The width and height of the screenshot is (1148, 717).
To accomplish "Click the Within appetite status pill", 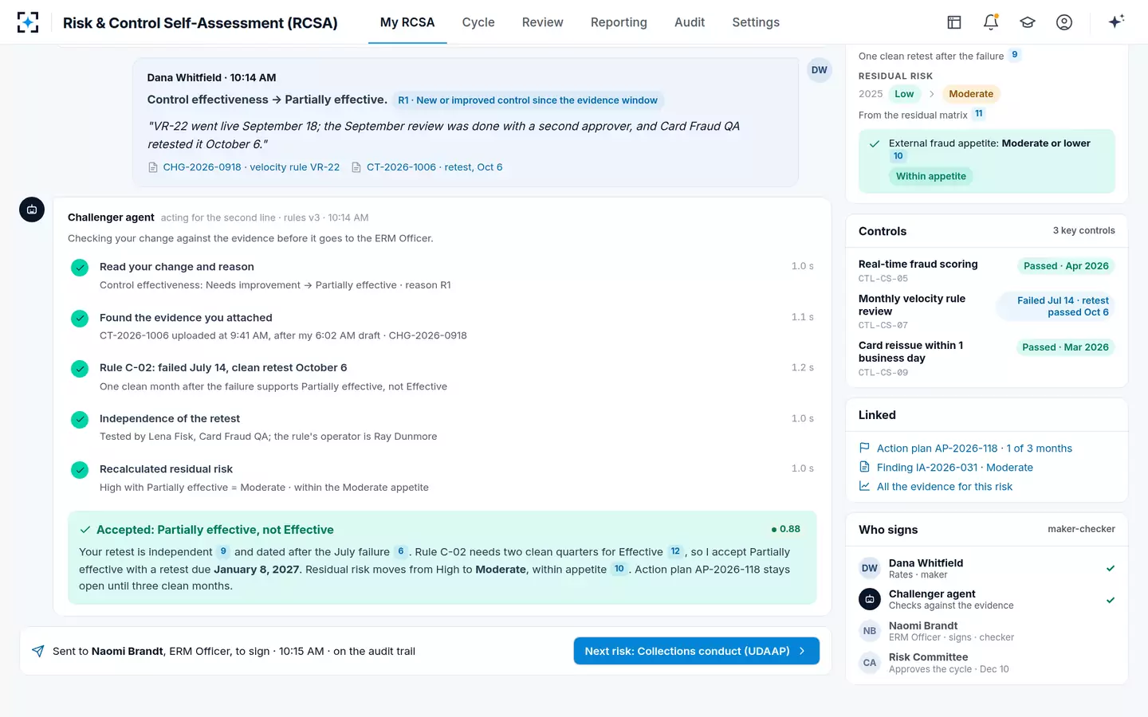I will (930, 176).
